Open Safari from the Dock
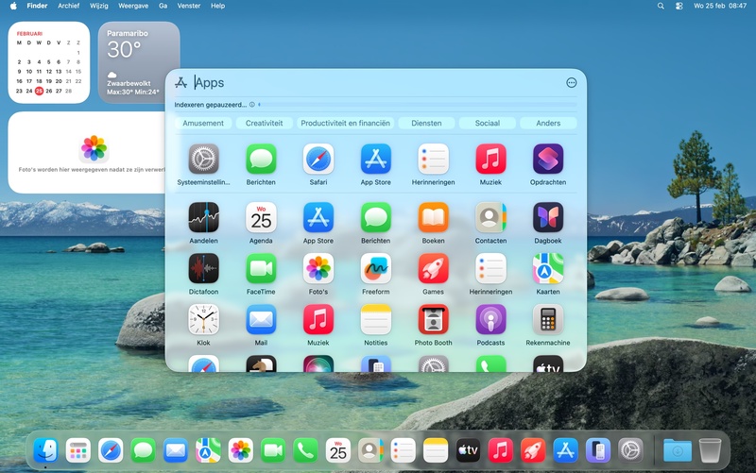Screen dimensions: 756x473 pos(111,451)
